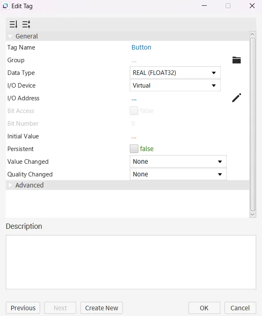Open the Quality Changed dropdown
This screenshot has width=262, height=316.
pyautogui.click(x=178, y=174)
